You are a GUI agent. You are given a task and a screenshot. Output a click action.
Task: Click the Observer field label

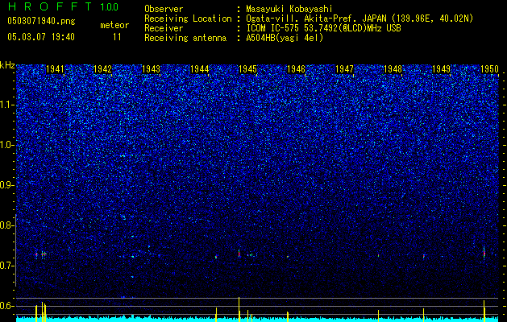[164, 9]
